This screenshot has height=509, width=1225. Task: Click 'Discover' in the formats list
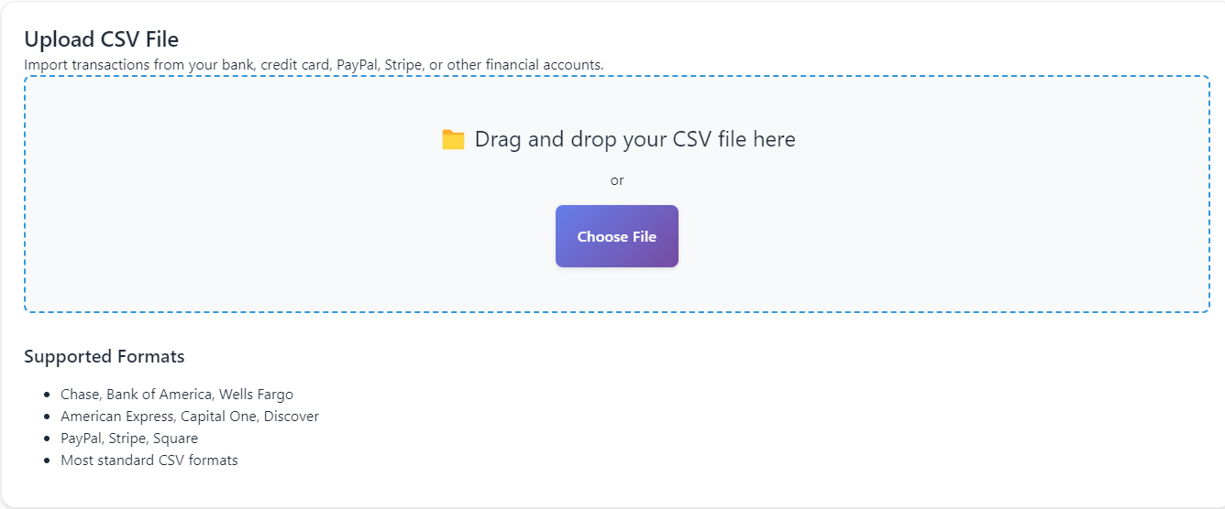click(x=290, y=417)
